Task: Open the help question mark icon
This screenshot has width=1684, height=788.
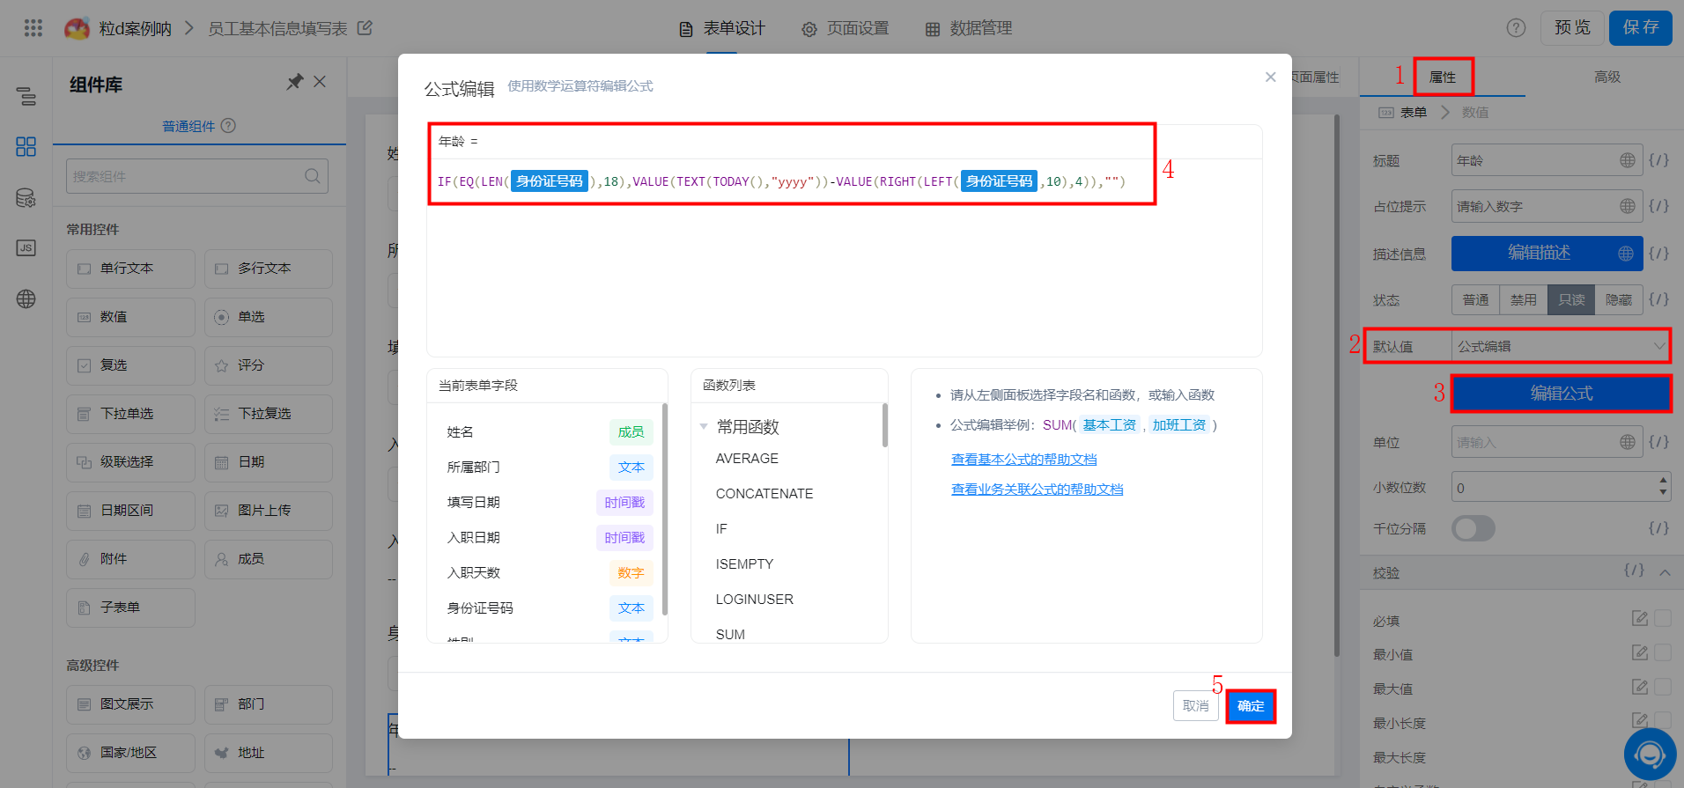Action: click(x=1516, y=28)
